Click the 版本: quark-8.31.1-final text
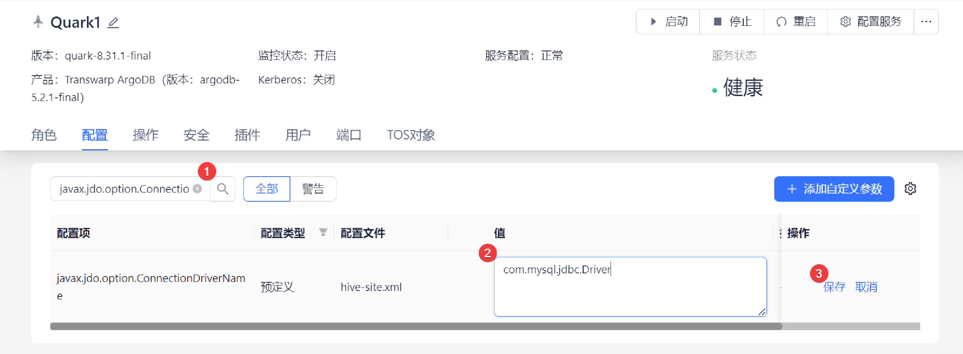The image size is (963, 354). pyautogui.click(x=91, y=56)
